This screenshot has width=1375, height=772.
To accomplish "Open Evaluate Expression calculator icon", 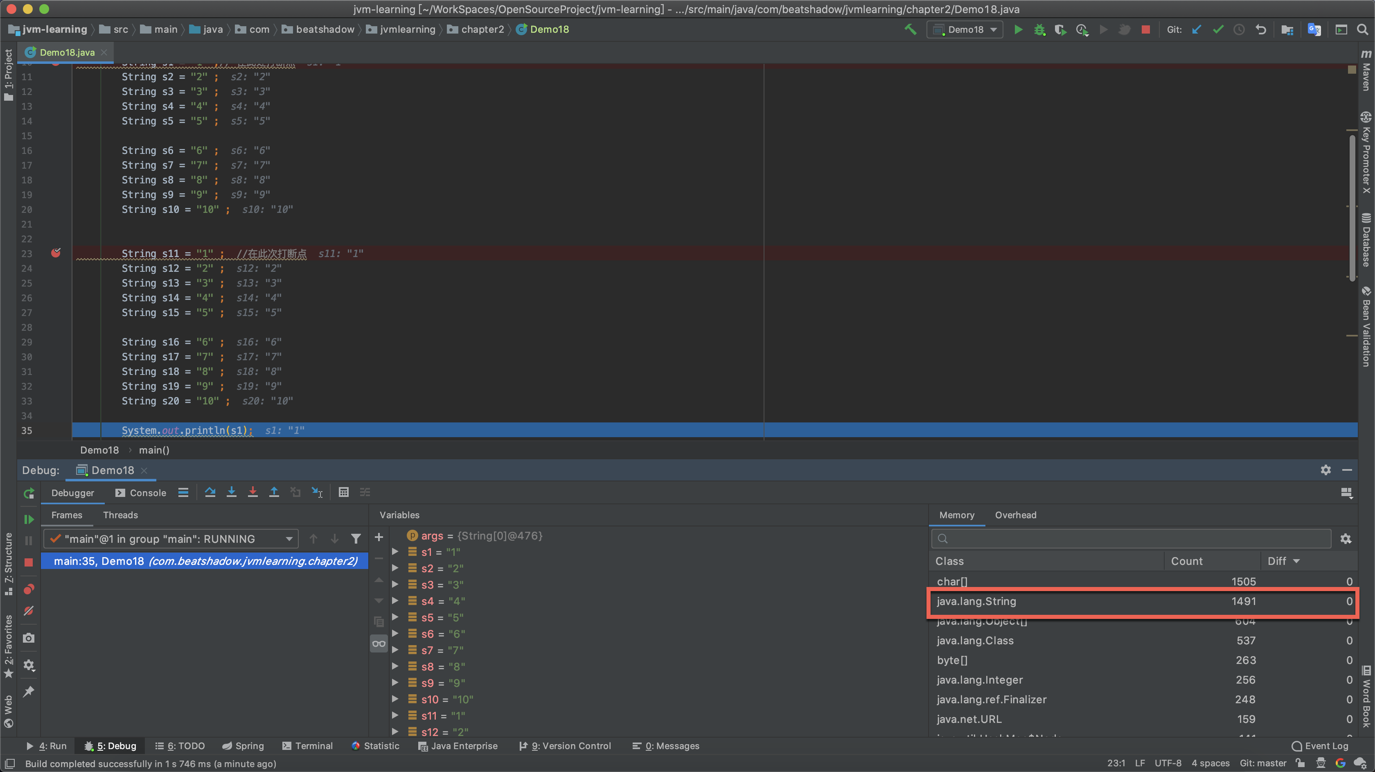I will 344,492.
